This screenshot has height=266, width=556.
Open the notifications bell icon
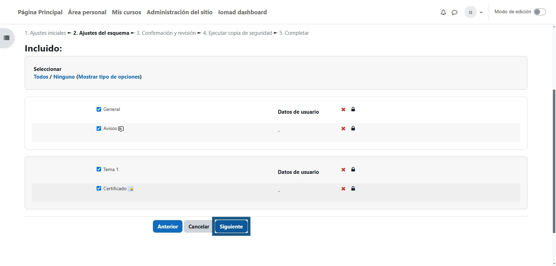pos(443,13)
